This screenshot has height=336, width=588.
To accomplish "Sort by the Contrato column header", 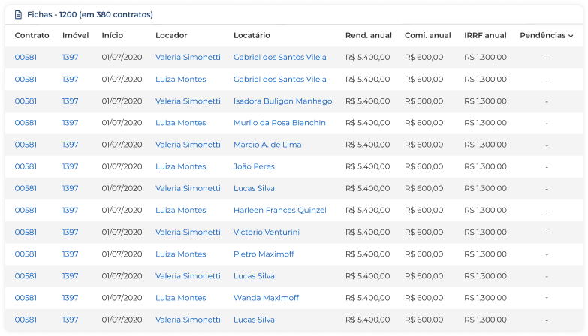I will [32, 35].
